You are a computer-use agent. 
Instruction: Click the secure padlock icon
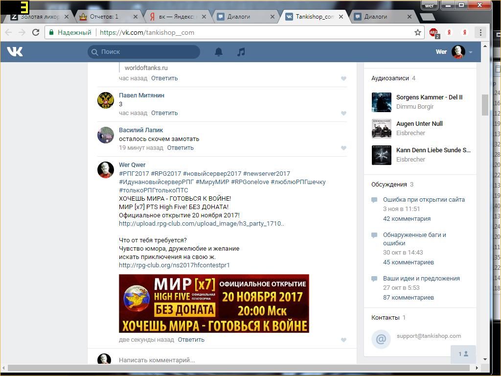(x=51, y=32)
